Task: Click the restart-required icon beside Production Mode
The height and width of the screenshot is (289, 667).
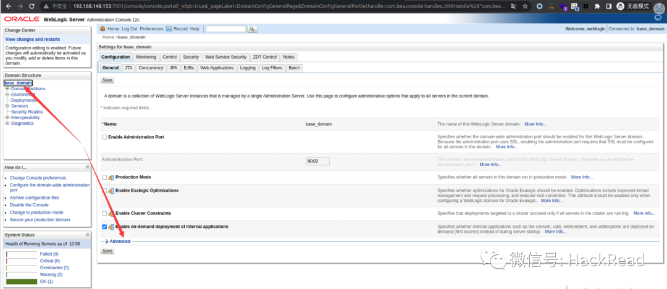Action: [x=111, y=177]
